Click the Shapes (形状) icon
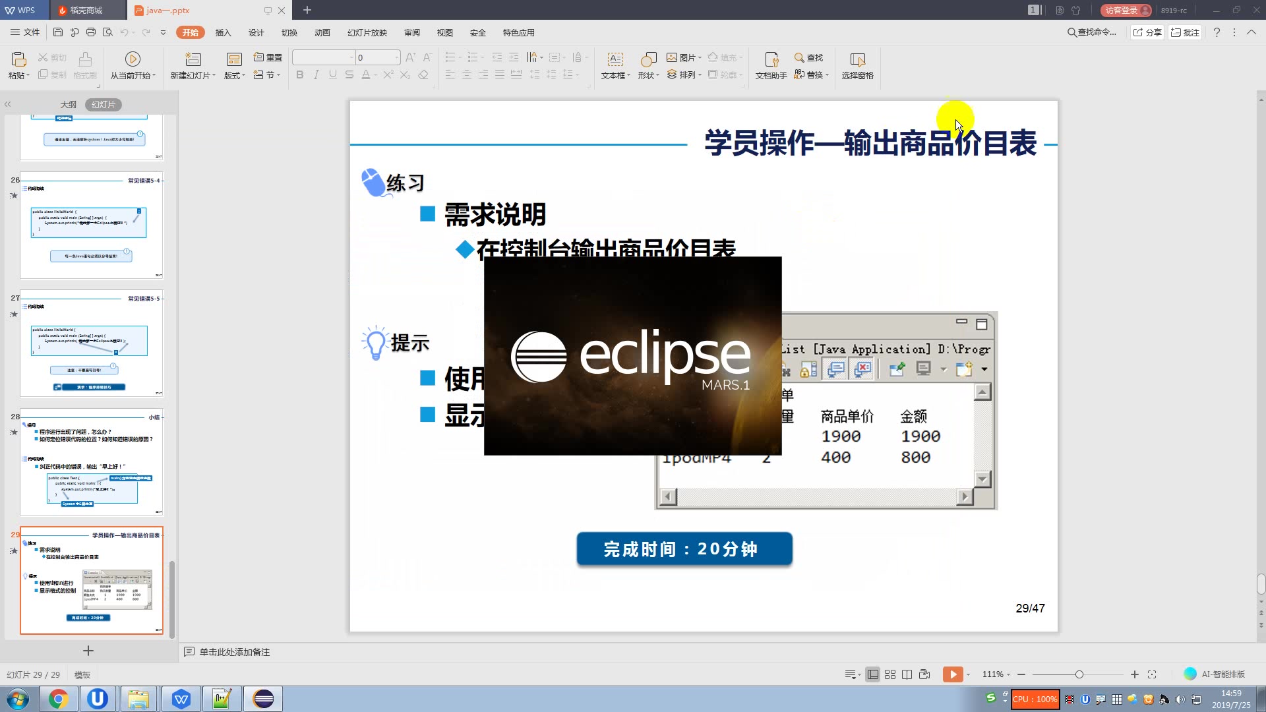The width and height of the screenshot is (1266, 712). point(649,59)
